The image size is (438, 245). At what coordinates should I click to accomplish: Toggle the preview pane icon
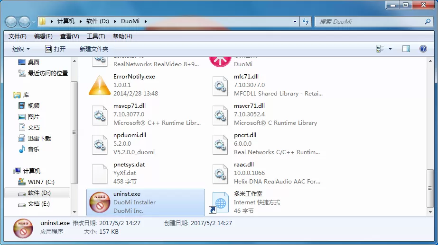point(406,49)
